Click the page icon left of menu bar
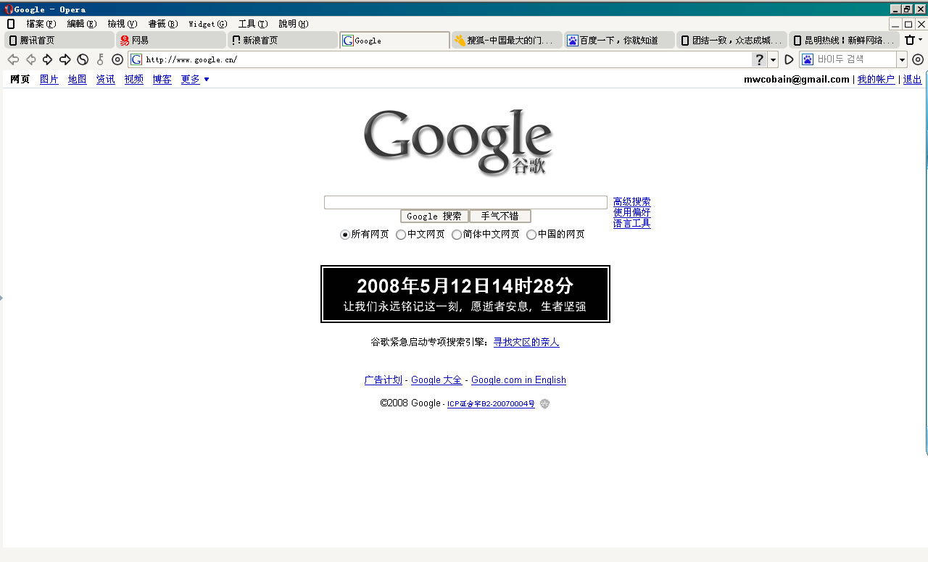Image resolution: width=928 pixels, height=562 pixels. point(11,24)
